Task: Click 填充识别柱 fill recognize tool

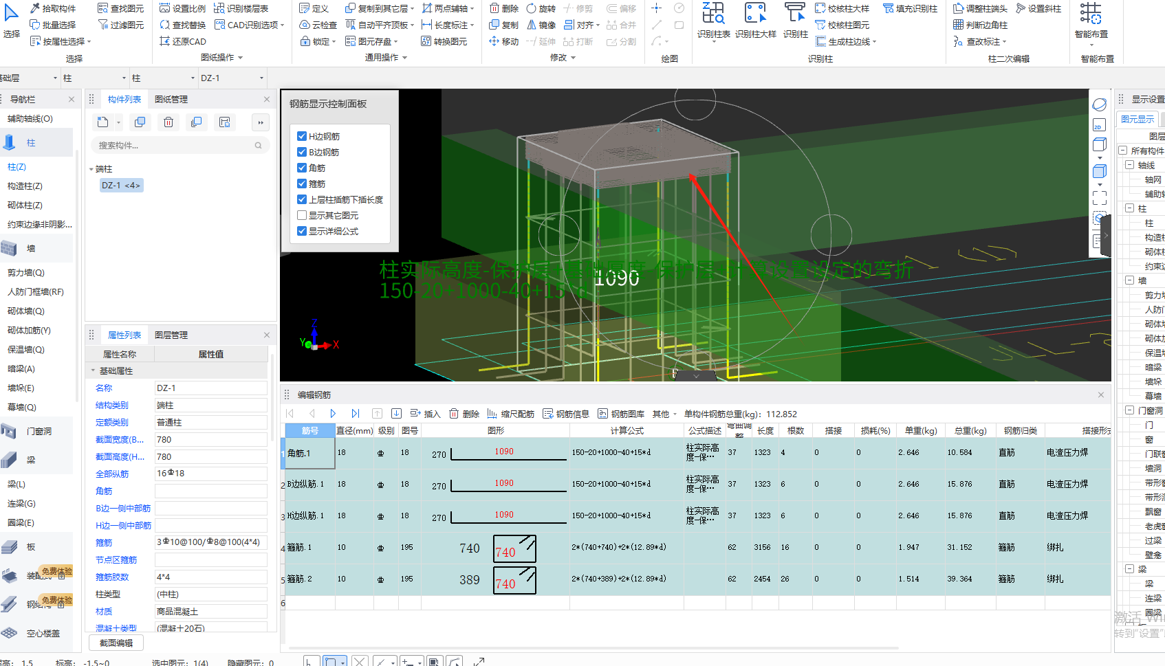Action: (x=911, y=8)
